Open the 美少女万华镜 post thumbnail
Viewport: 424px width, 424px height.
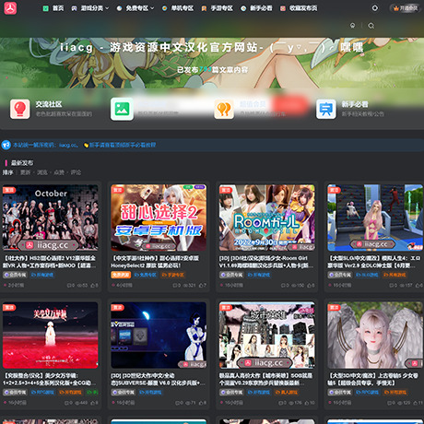point(51,335)
